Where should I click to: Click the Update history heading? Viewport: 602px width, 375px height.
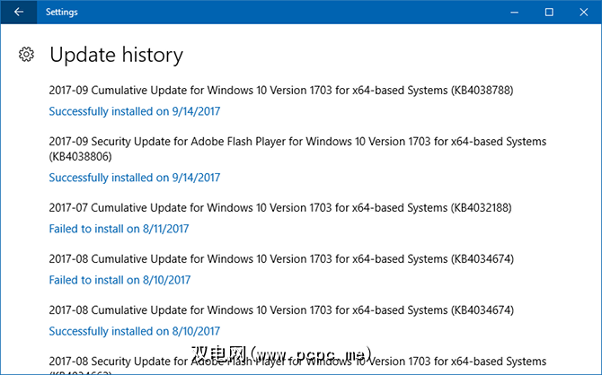tap(116, 56)
